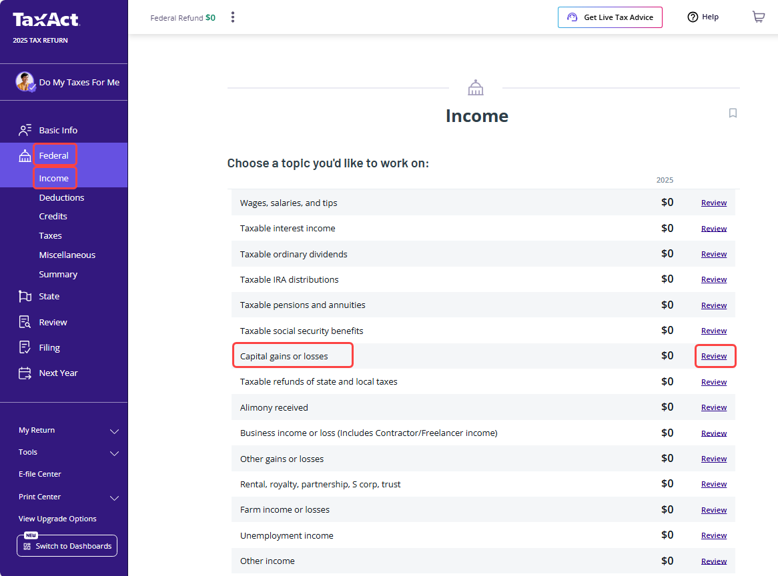This screenshot has height=576, width=778.
Task: Open the shopping cart icon
Action: click(x=758, y=17)
